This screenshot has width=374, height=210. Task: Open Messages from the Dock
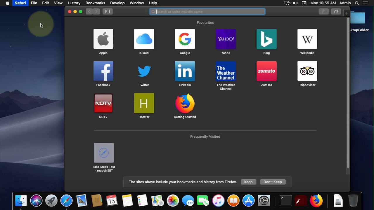pos(188,201)
